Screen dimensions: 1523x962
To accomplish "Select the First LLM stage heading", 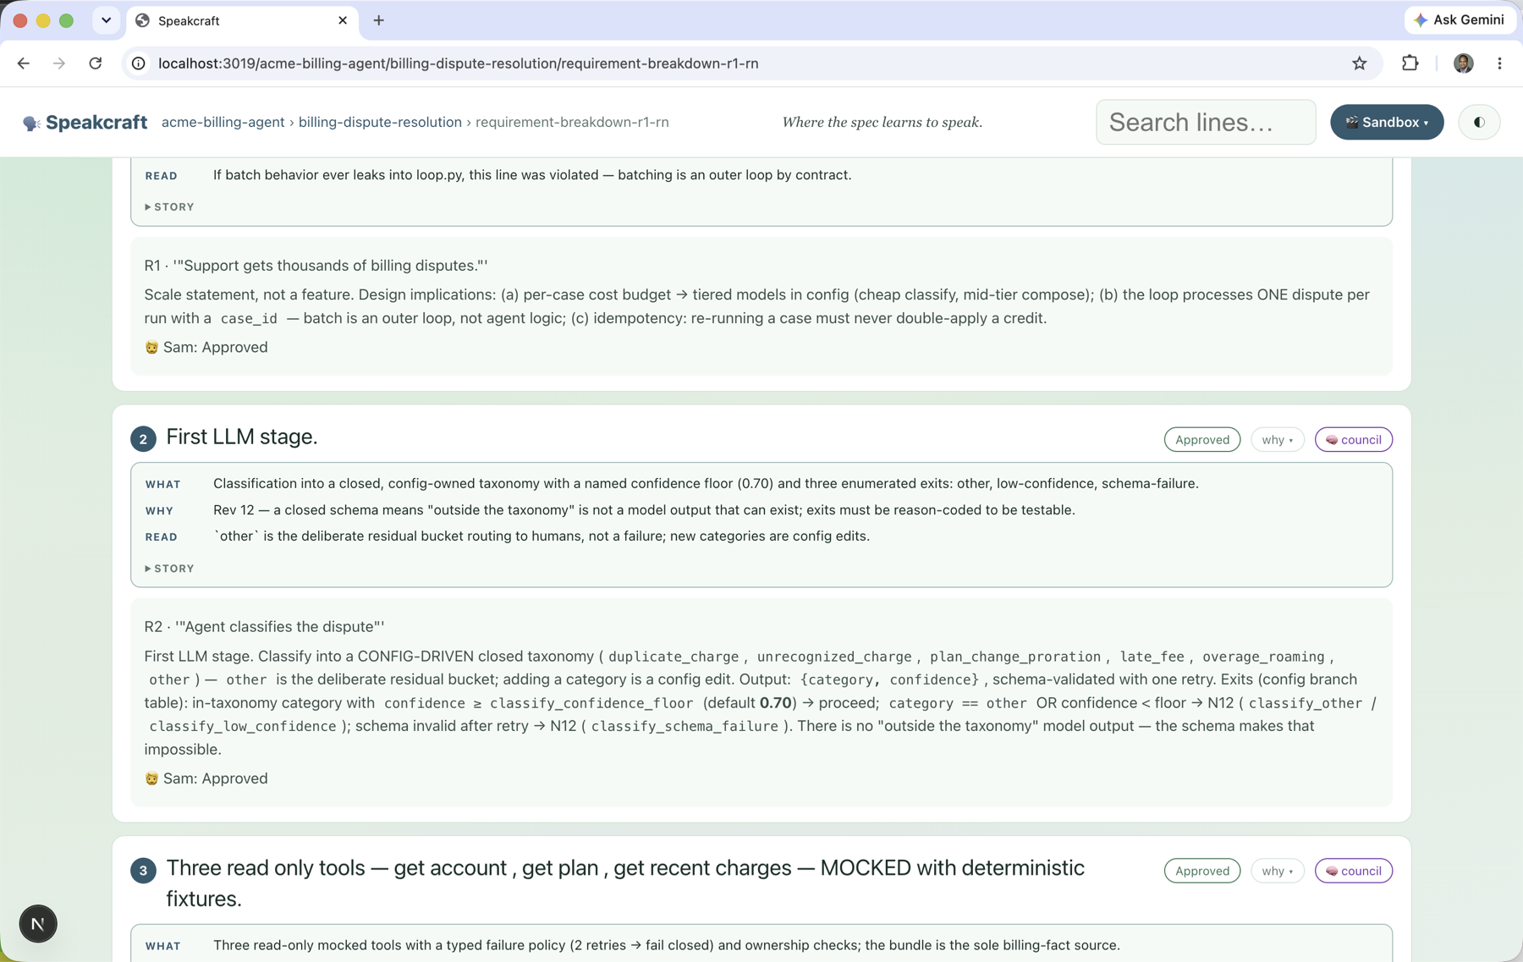I will click(242, 437).
